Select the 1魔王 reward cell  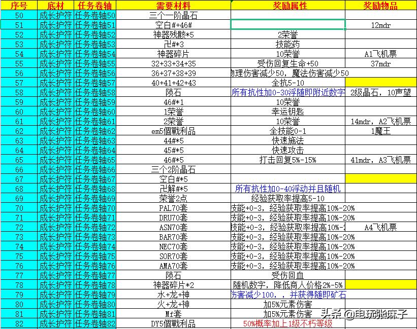tap(381, 130)
